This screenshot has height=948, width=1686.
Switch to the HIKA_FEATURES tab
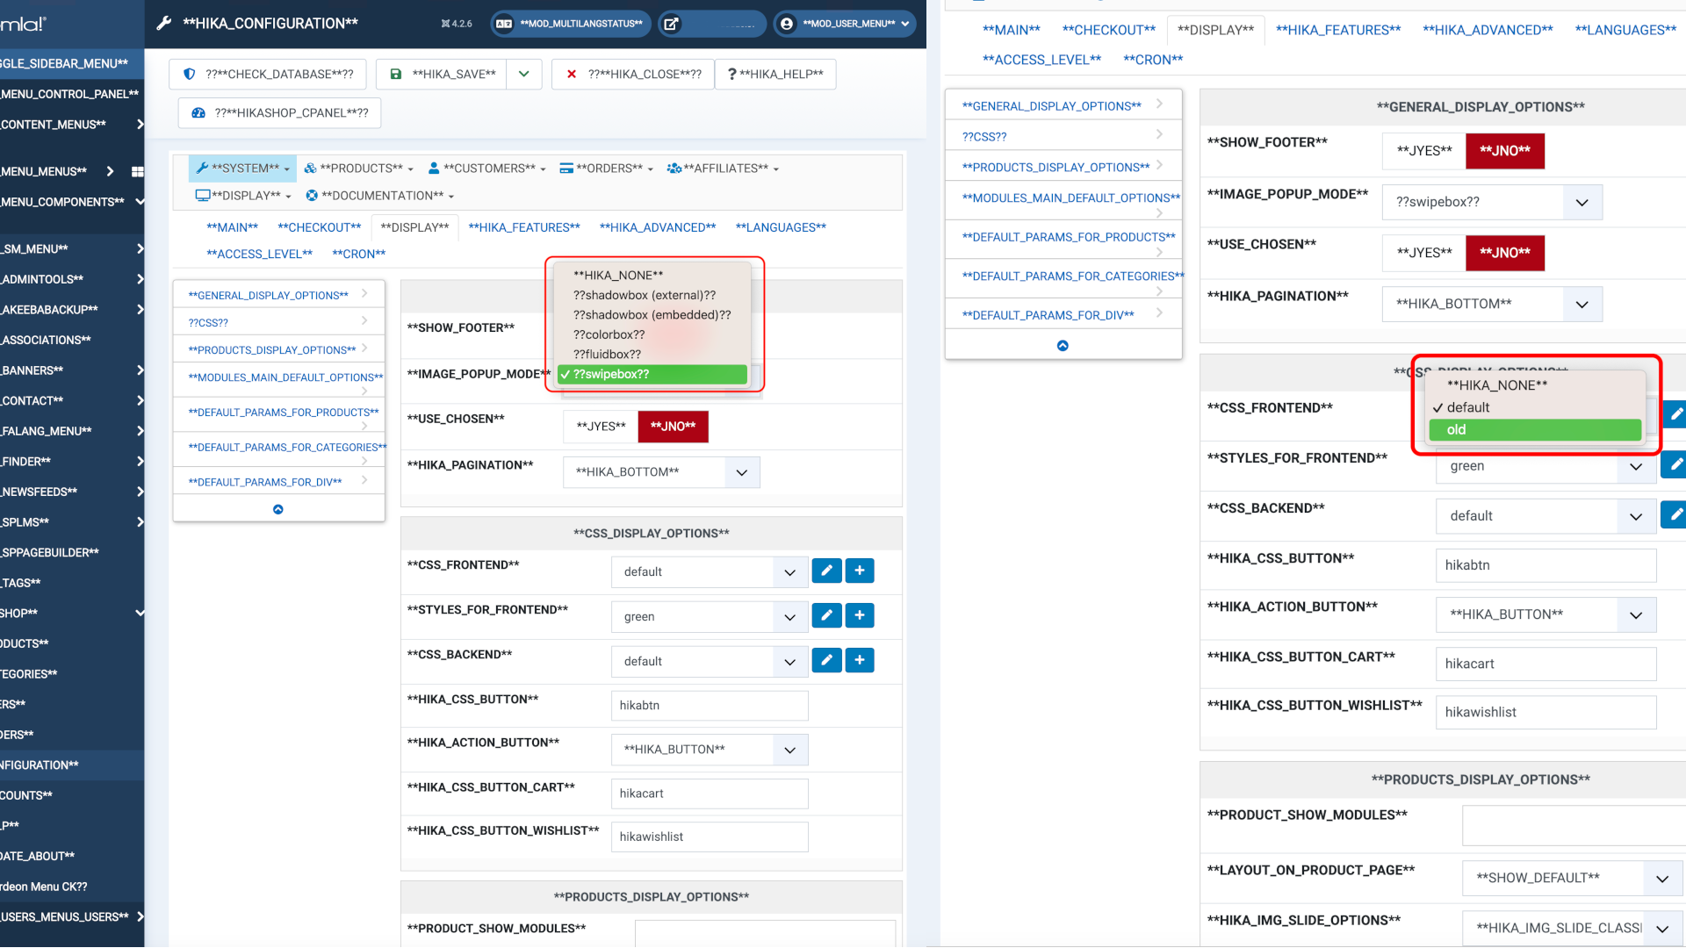524,227
